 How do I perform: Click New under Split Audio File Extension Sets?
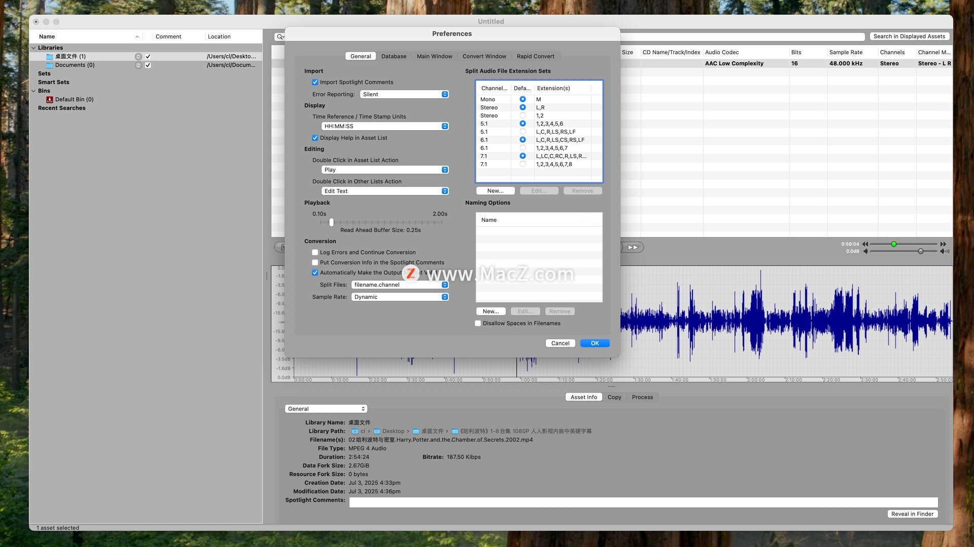click(495, 191)
